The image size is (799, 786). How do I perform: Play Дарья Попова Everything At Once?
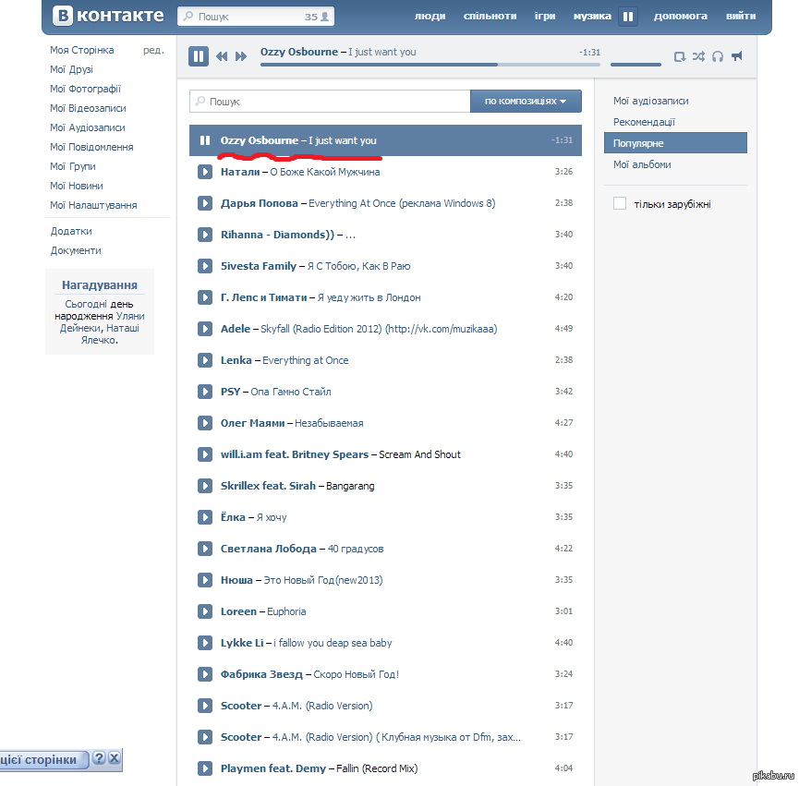click(205, 203)
